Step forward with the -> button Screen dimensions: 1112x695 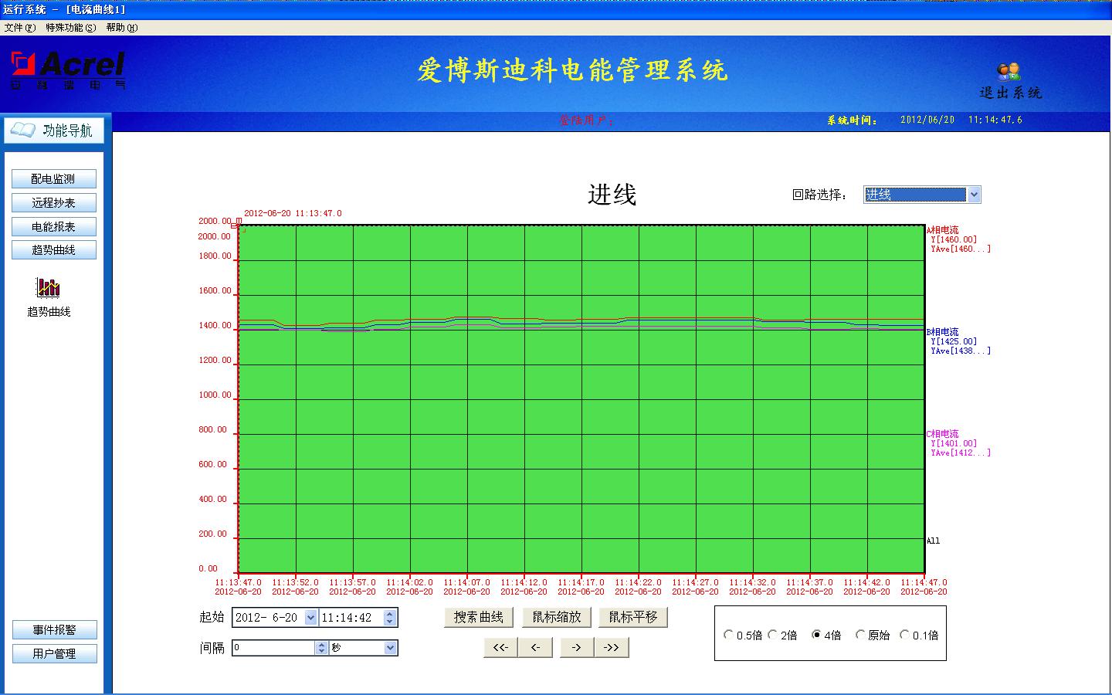[576, 647]
